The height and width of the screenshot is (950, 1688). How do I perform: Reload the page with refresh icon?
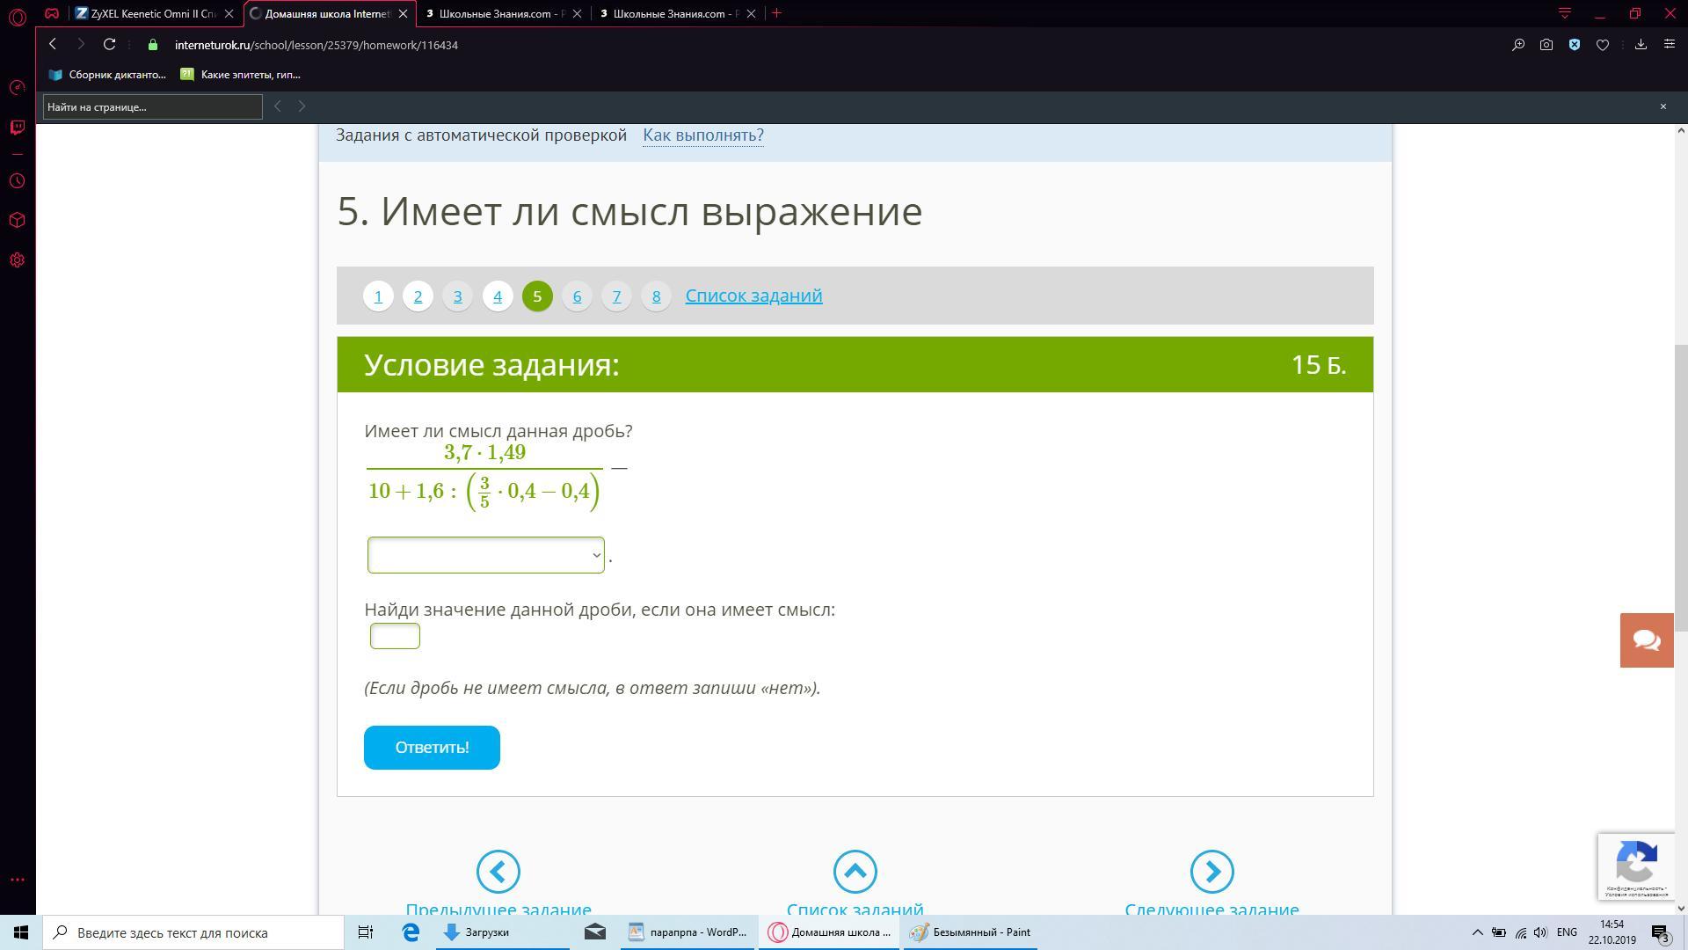click(109, 45)
